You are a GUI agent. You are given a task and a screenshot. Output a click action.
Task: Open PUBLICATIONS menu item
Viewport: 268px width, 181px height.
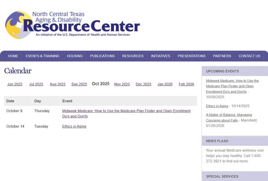pos(102,56)
